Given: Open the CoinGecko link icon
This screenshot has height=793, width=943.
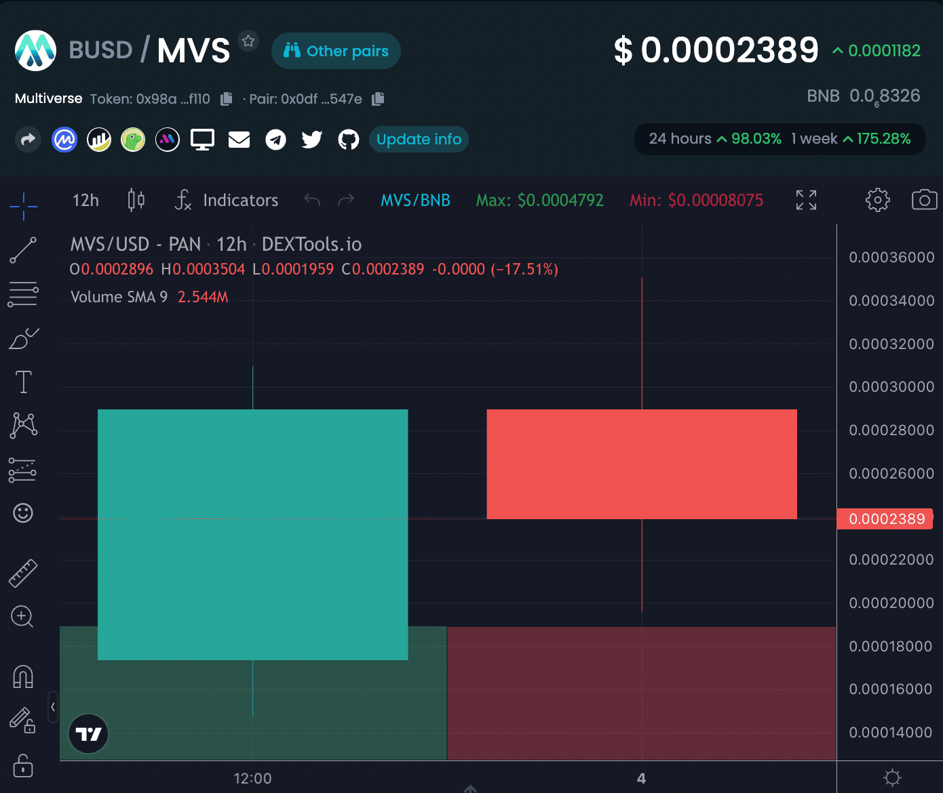Looking at the screenshot, I should [133, 140].
